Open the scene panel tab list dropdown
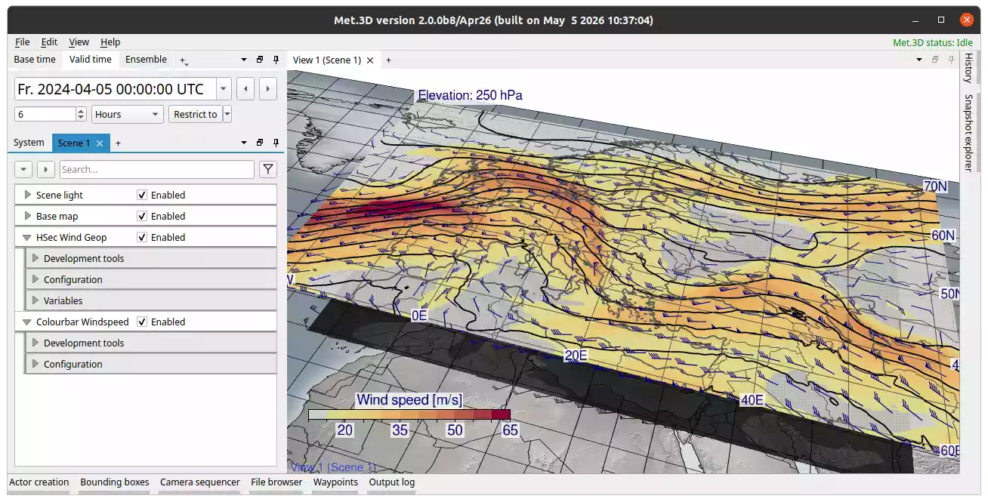Image resolution: width=988 pixels, height=502 pixels. click(244, 143)
